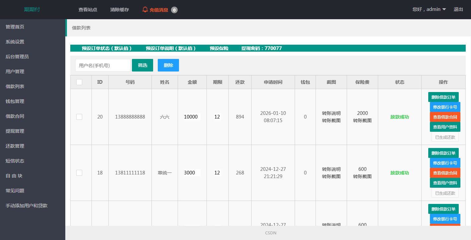Click the blue 删除 button
This screenshot has width=471, height=240.
point(168,65)
